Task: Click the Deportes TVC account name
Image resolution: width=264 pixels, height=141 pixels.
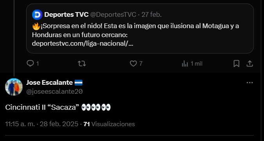Action: (66, 15)
